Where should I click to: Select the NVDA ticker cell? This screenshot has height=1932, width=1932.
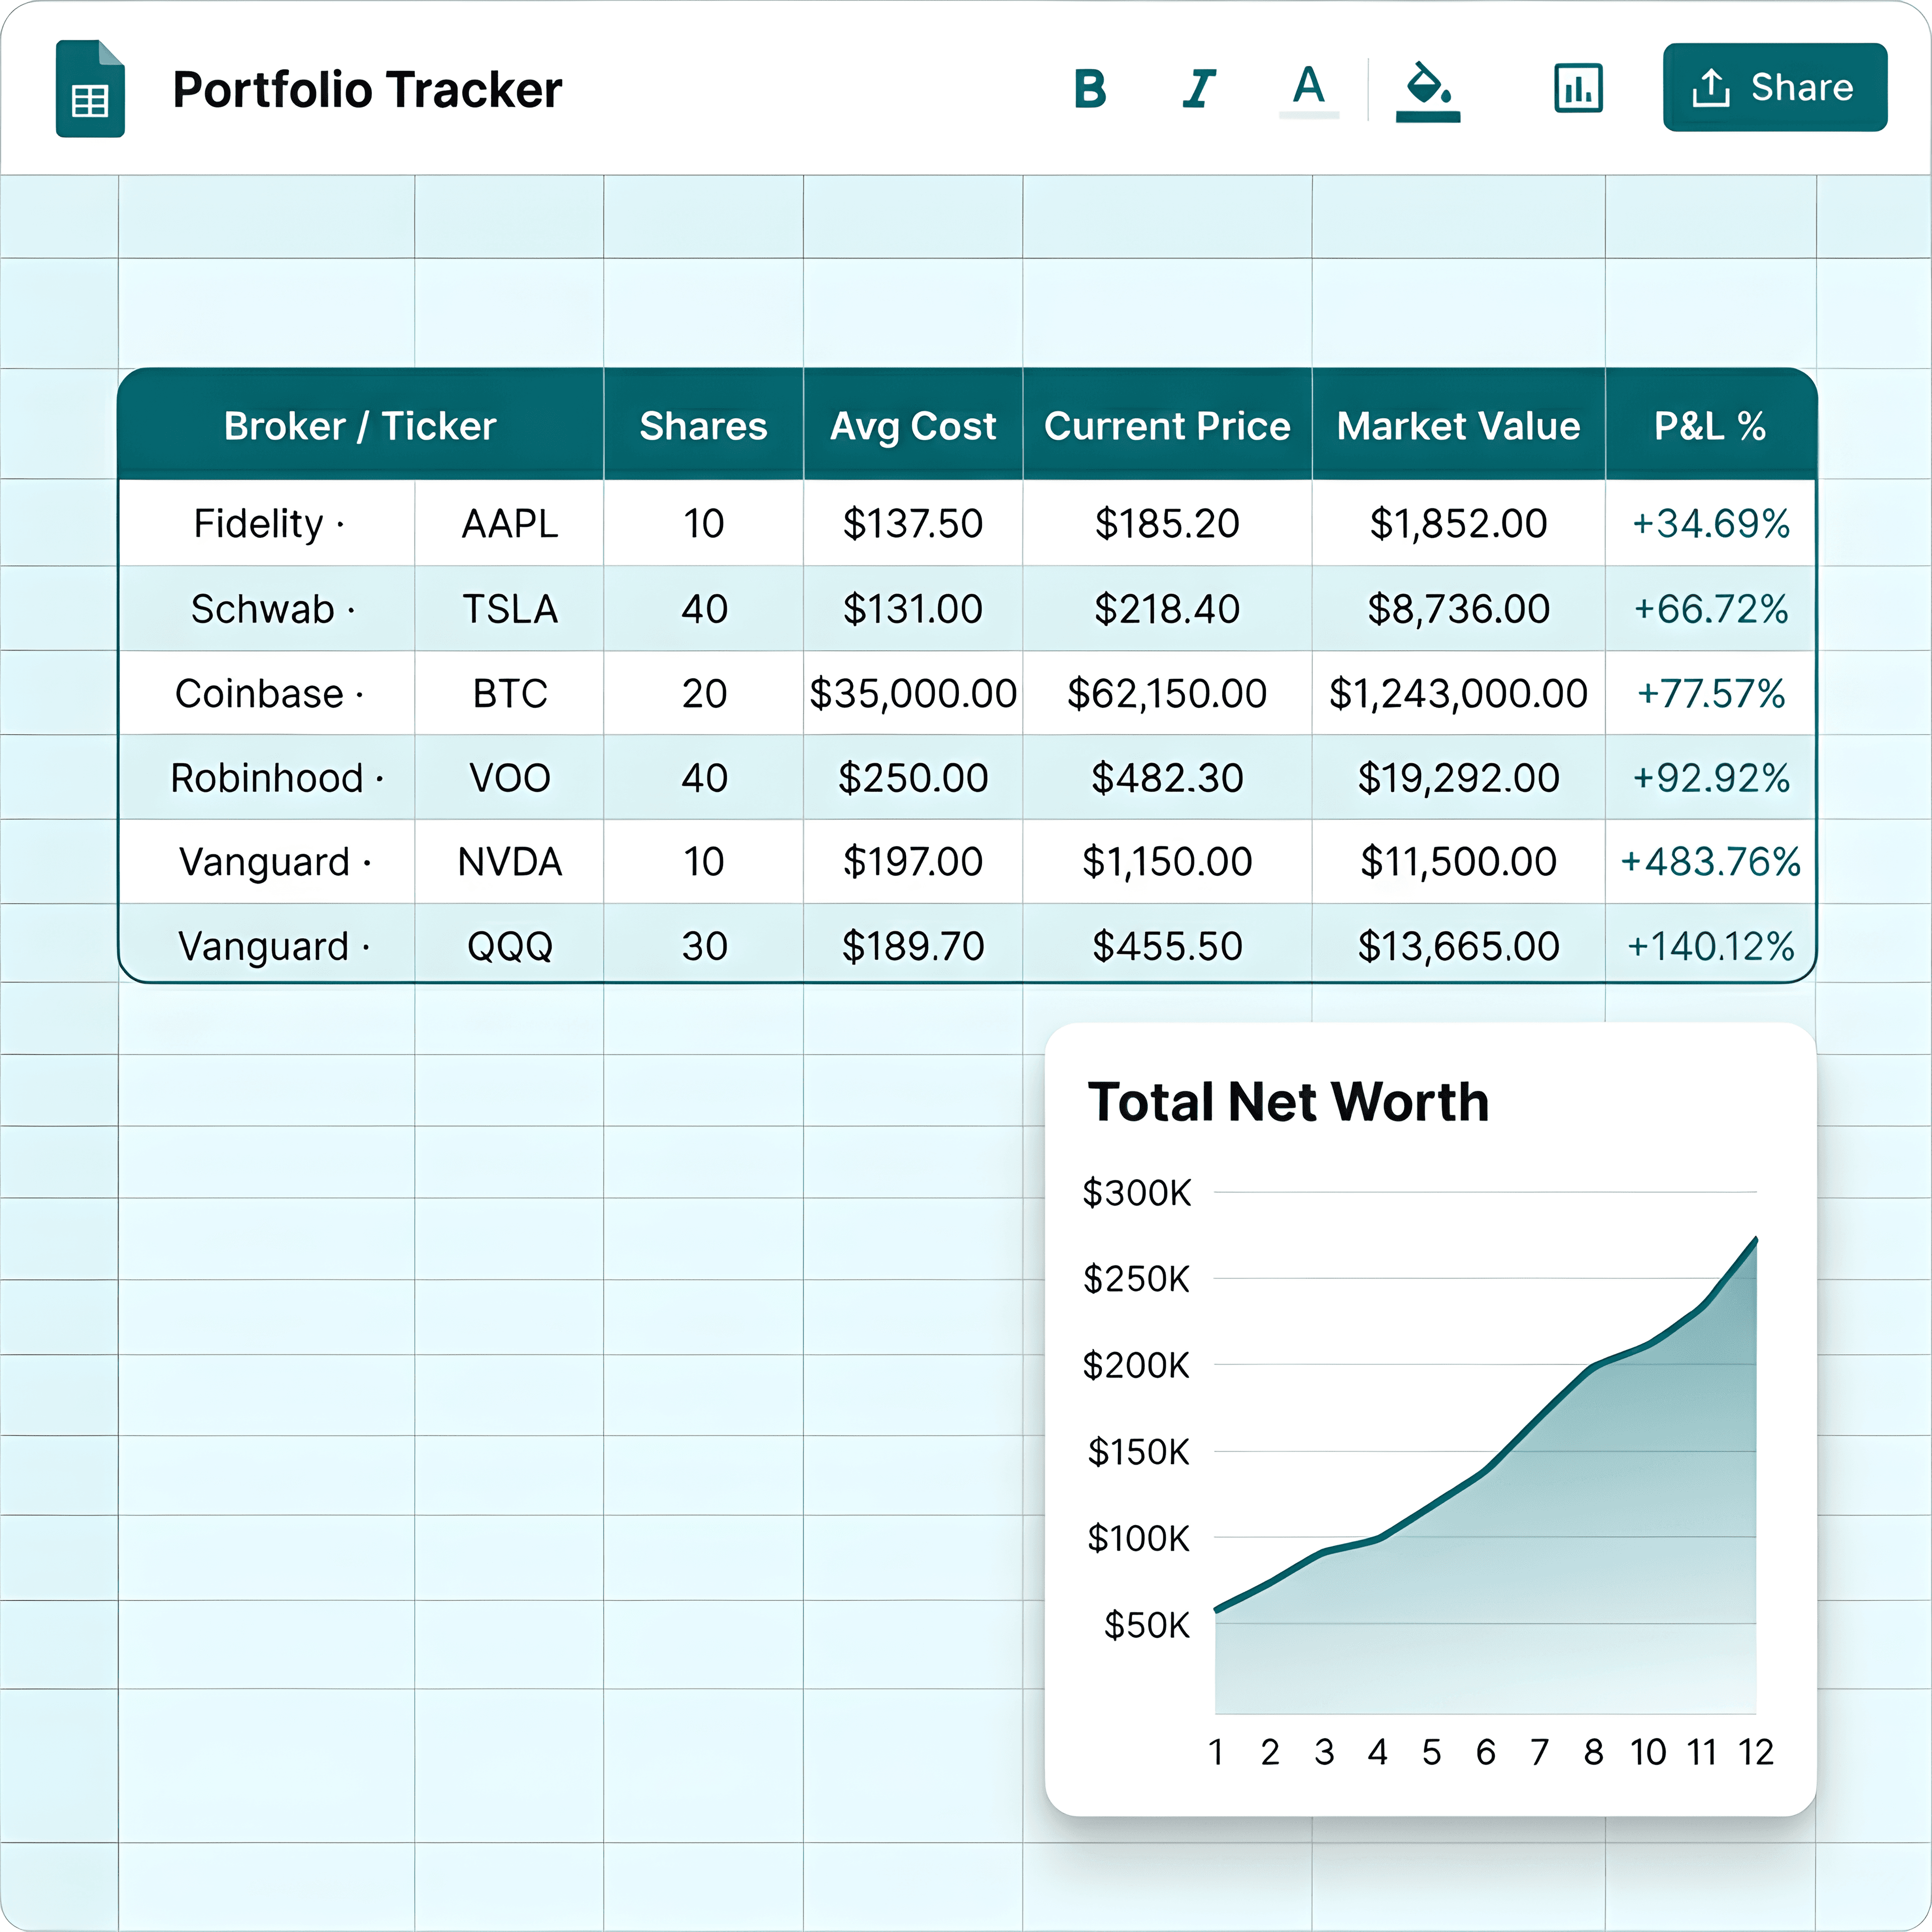pyautogui.click(x=509, y=861)
